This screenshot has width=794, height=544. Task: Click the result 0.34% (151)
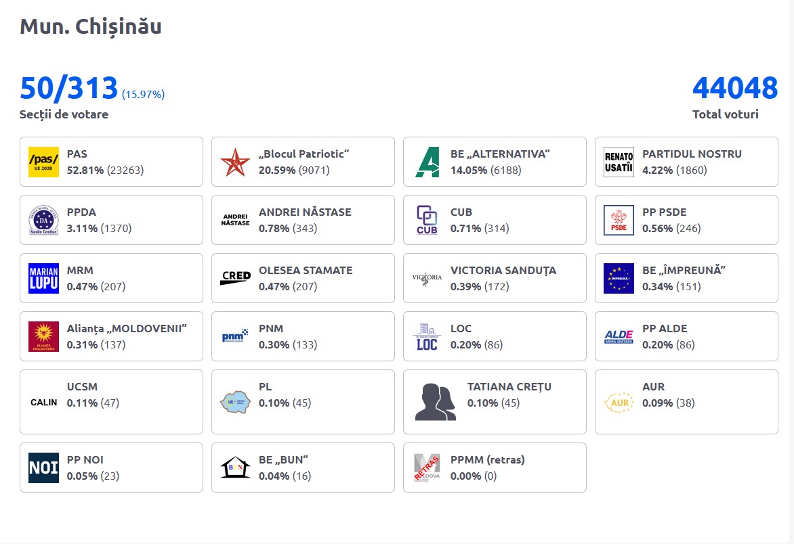[x=671, y=287]
